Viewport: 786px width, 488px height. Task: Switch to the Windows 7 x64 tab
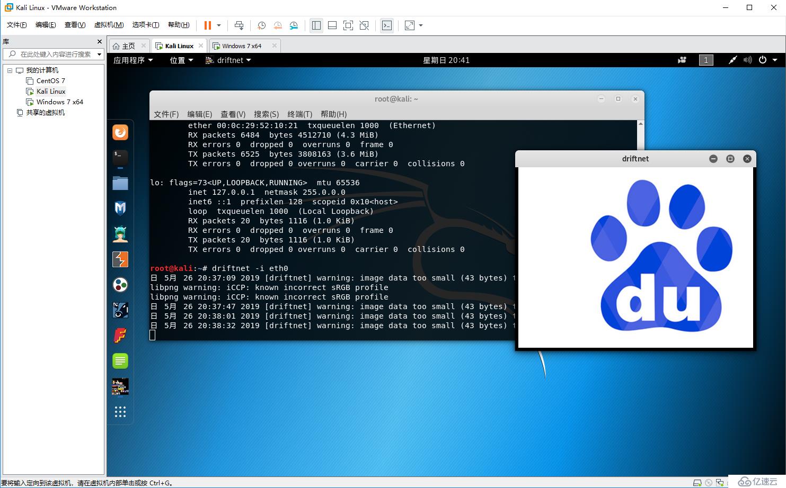point(242,46)
